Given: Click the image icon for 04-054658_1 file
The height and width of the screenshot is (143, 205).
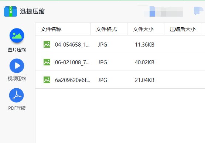Looking at the screenshot, I should point(47,44).
